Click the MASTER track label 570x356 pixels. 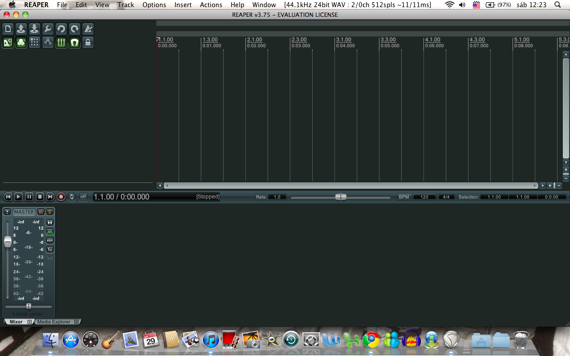(24, 212)
